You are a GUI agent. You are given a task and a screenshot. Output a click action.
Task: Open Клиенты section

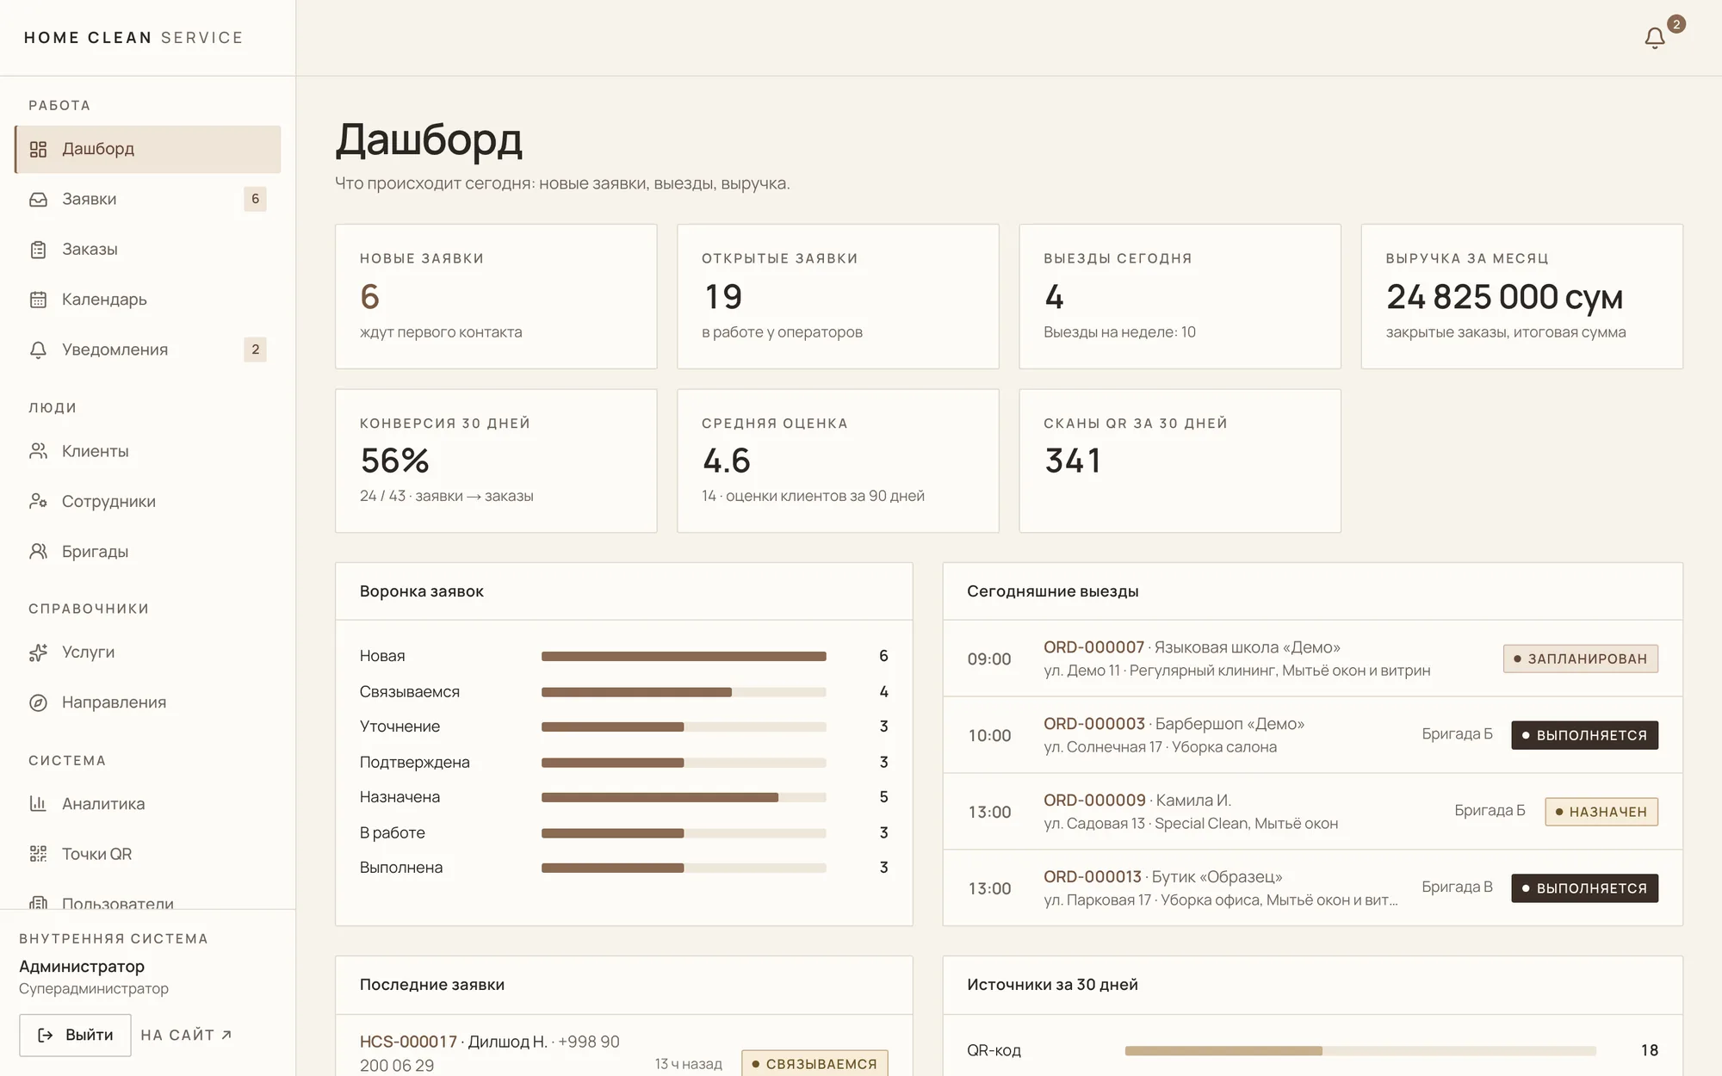[x=148, y=451]
